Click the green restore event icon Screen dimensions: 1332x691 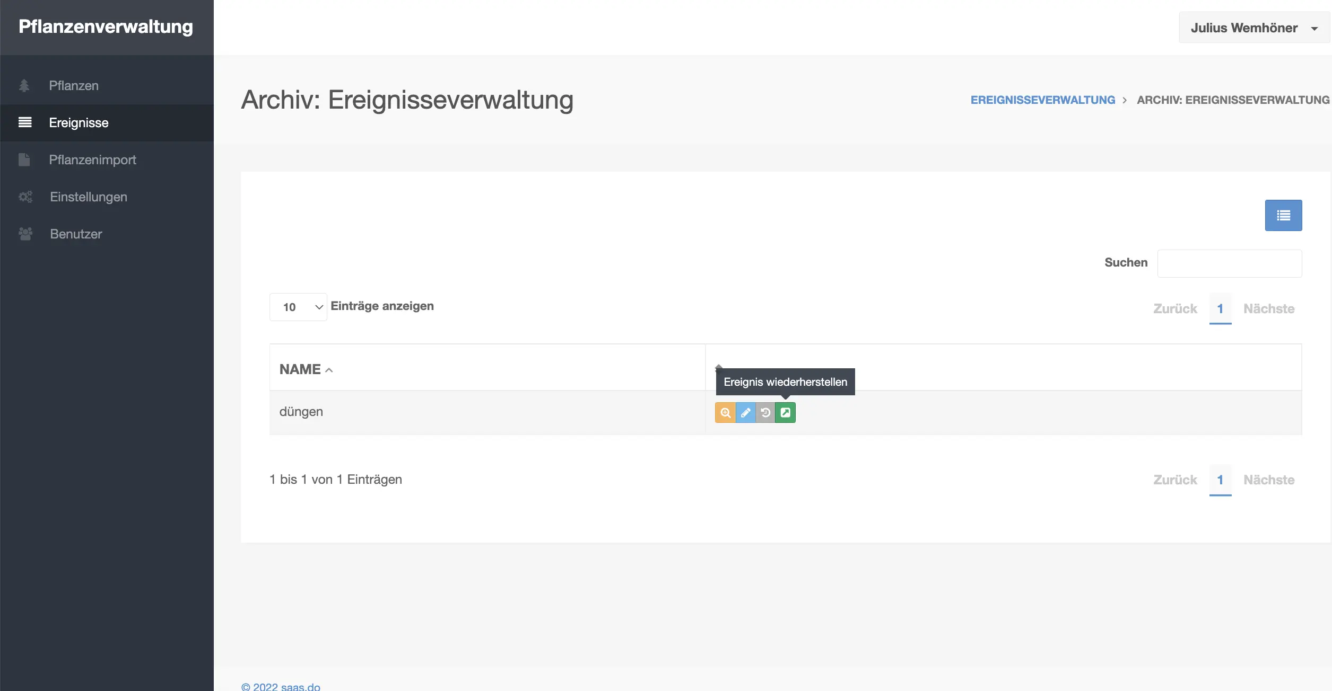point(786,413)
